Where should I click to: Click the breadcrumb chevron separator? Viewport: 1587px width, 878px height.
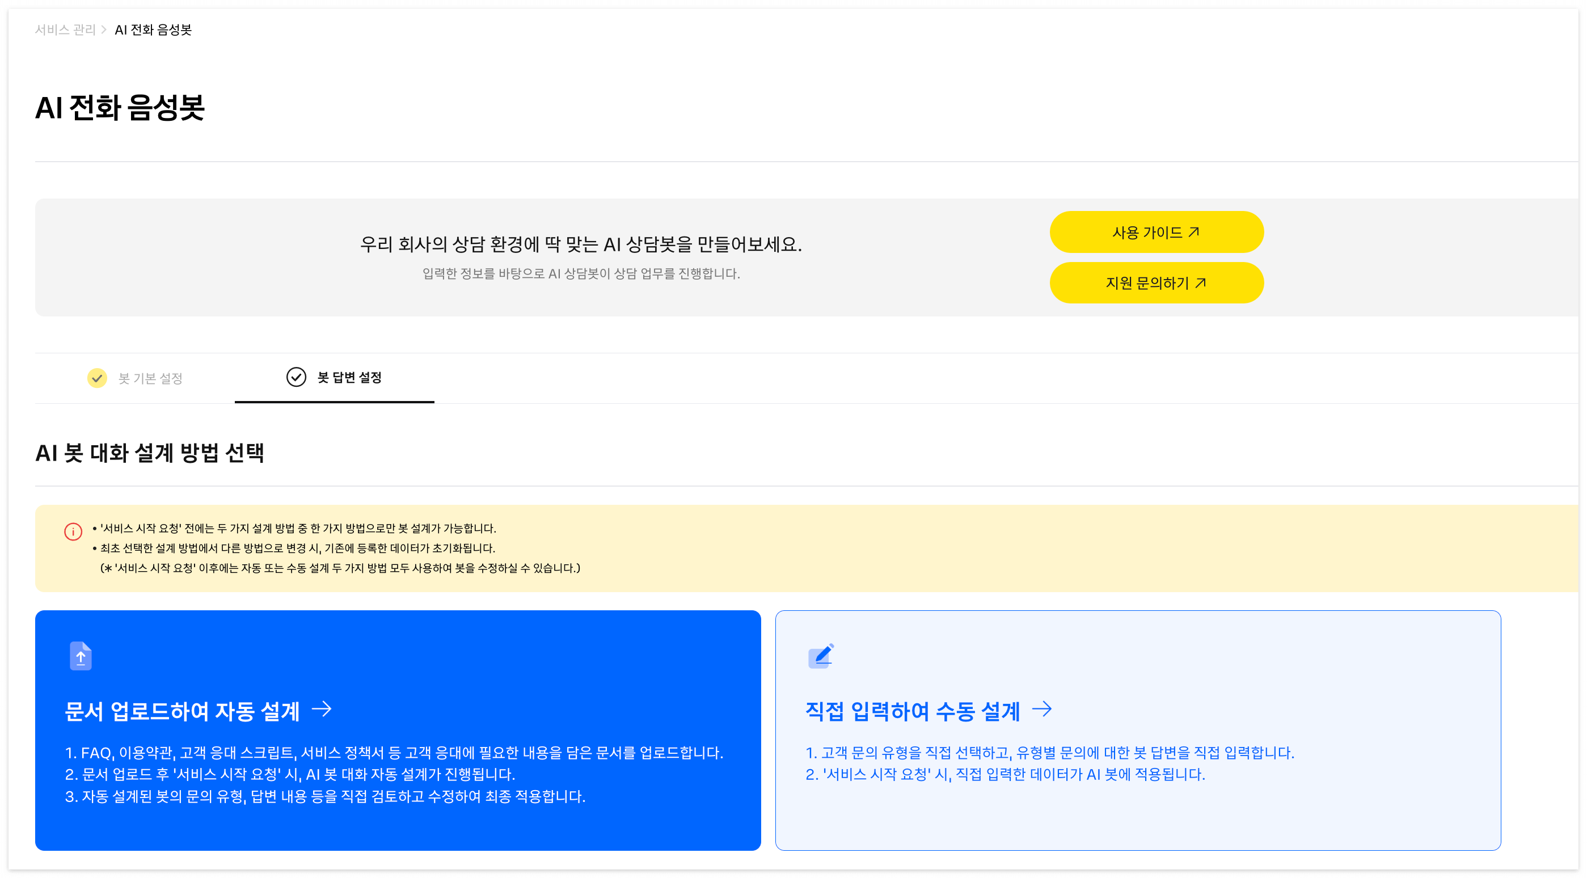(x=104, y=29)
